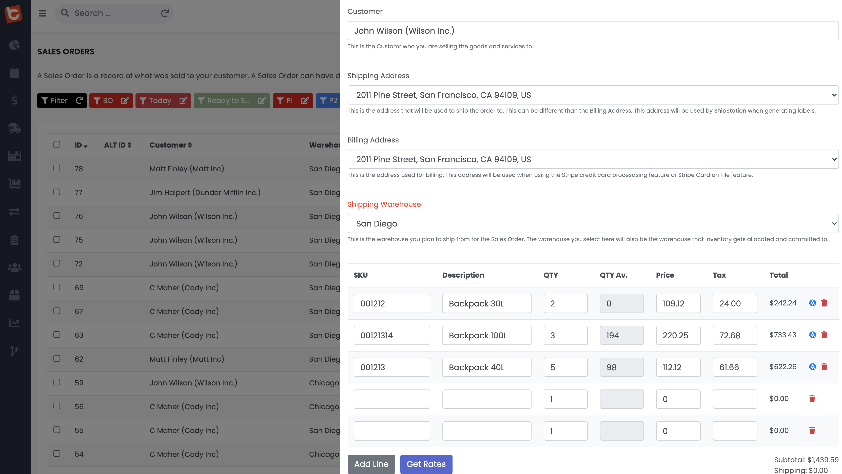The height and width of the screenshot is (474, 842).
Task: Open the dashboard pie chart icon
Action: (x=14, y=45)
